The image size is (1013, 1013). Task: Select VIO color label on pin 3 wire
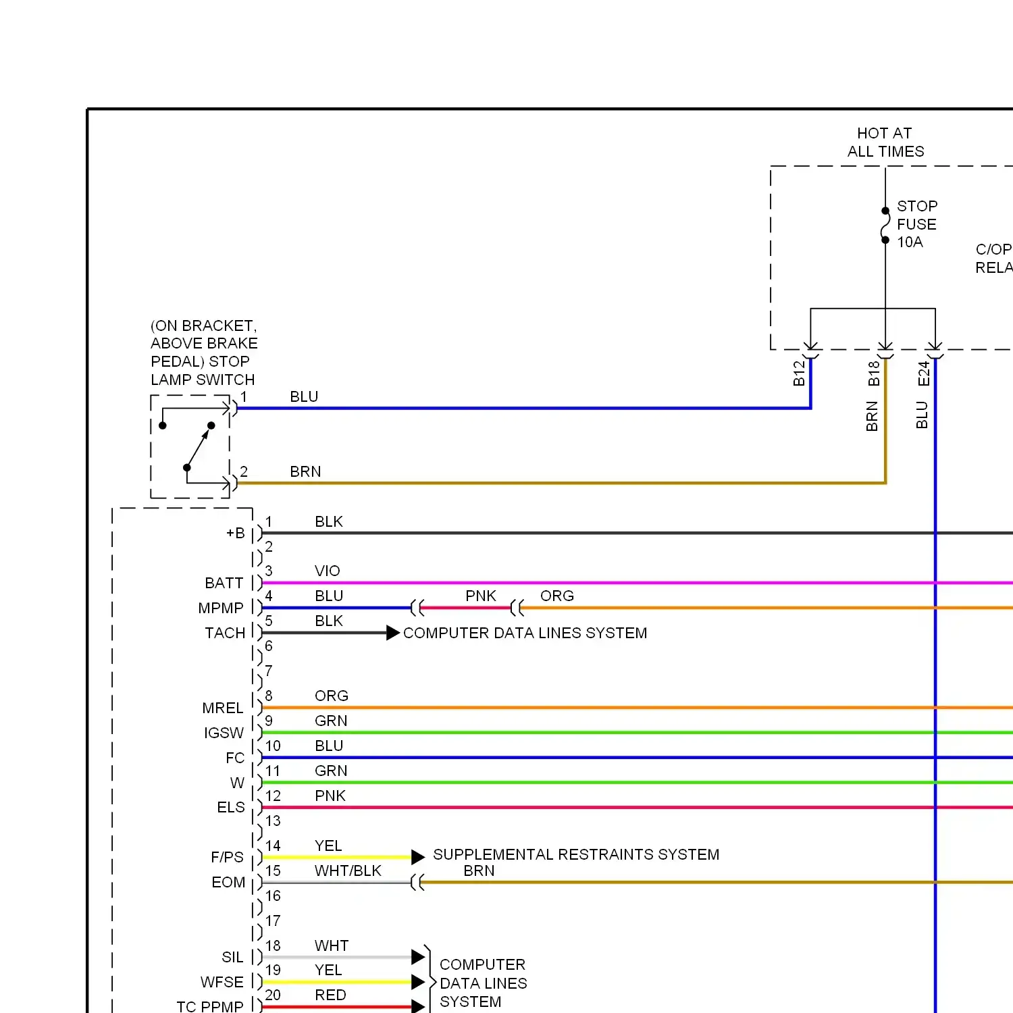pos(328,571)
